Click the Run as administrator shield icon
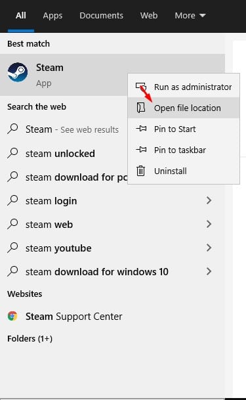 pyautogui.click(x=141, y=87)
